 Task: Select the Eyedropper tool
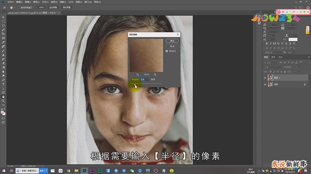pos(3,42)
